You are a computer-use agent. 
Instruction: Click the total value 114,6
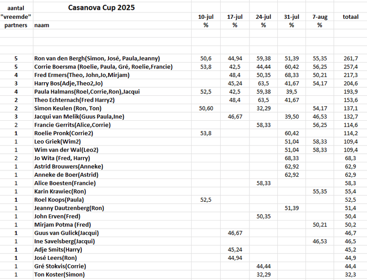350,125
